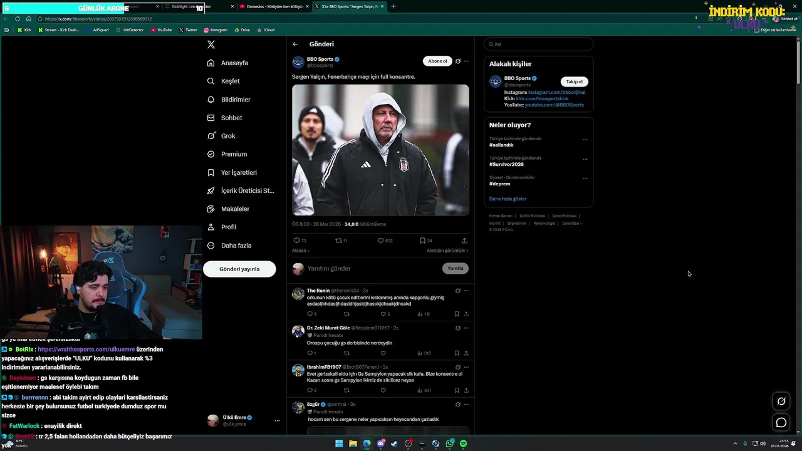The height and width of the screenshot is (451, 802).
Task: Click the Ara search field
Action: click(x=539, y=44)
